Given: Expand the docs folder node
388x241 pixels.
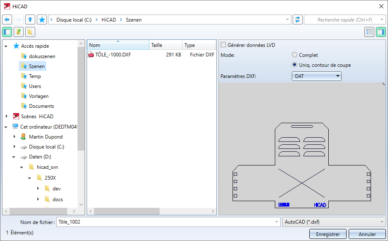Looking at the screenshot, I should [38, 199].
